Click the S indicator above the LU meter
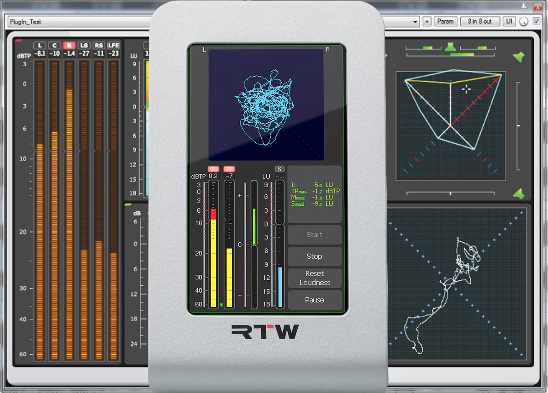This screenshot has height=393, width=548. 279,168
